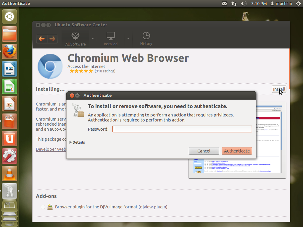Close the Authenticate dialog
The height and width of the screenshot is (227, 303).
(72, 95)
